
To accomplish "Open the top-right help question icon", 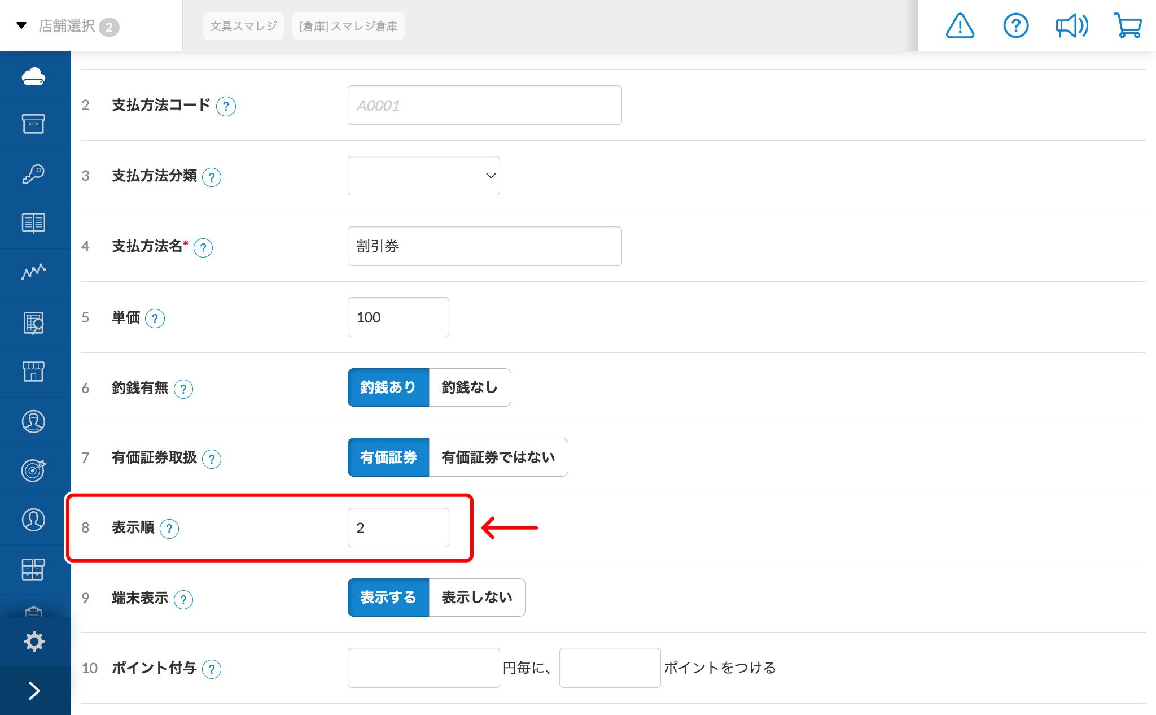I will click(x=1016, y=26).
